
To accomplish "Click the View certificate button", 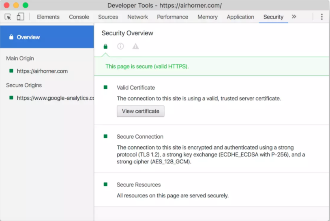I will (140, 111).
